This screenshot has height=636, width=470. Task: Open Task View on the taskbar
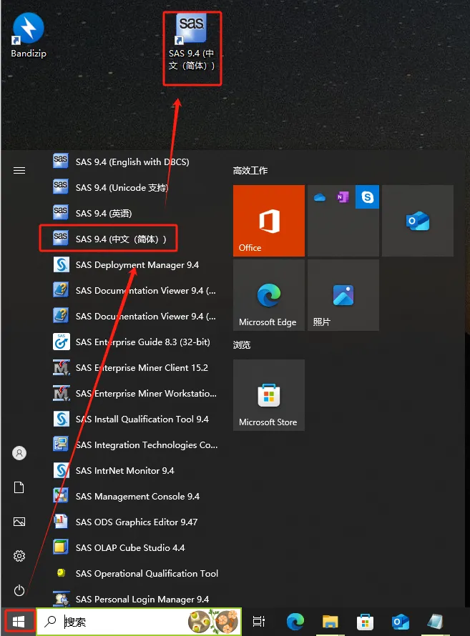[x=258, y=622]
